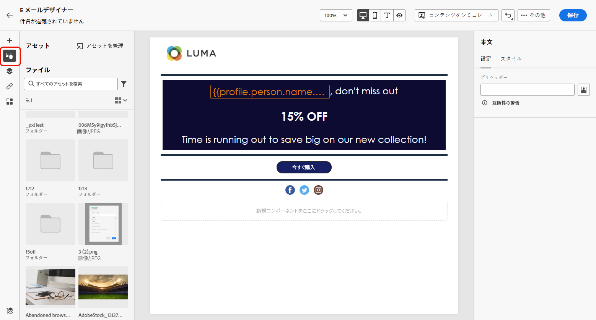
Task: Click the plus icon in left sidebar
Action: 10,40
